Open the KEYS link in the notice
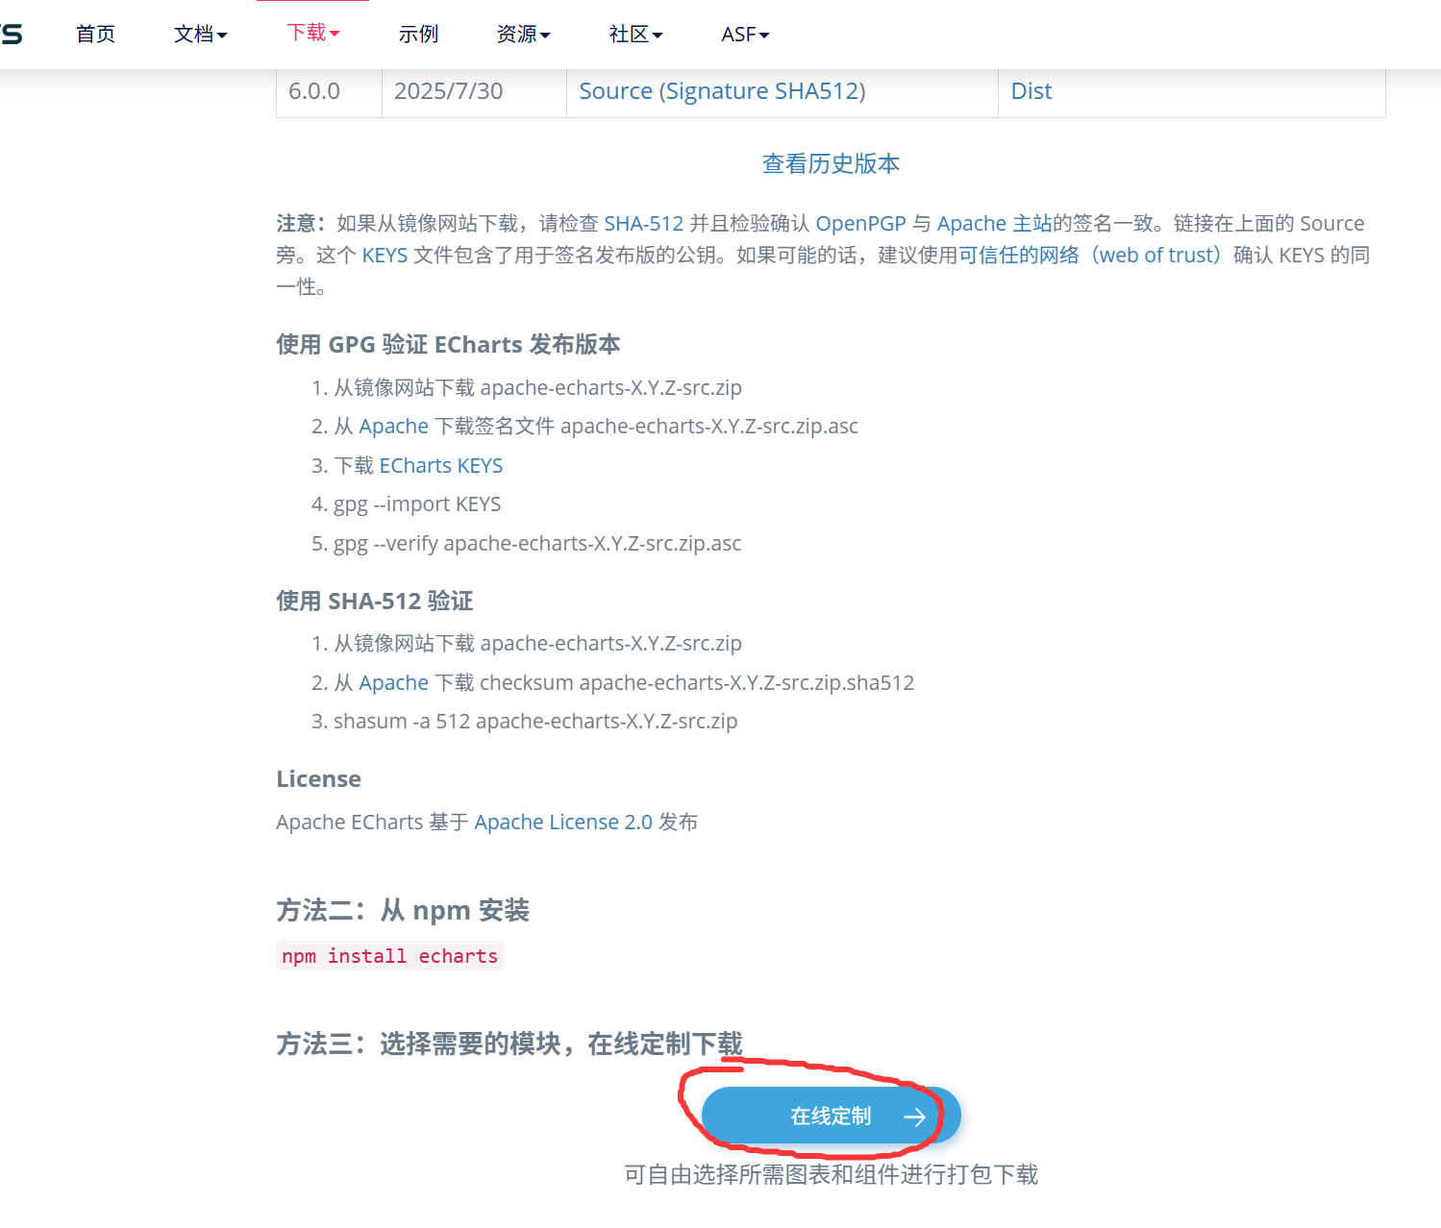The image size is (1441, 1228). click(385, 256)
